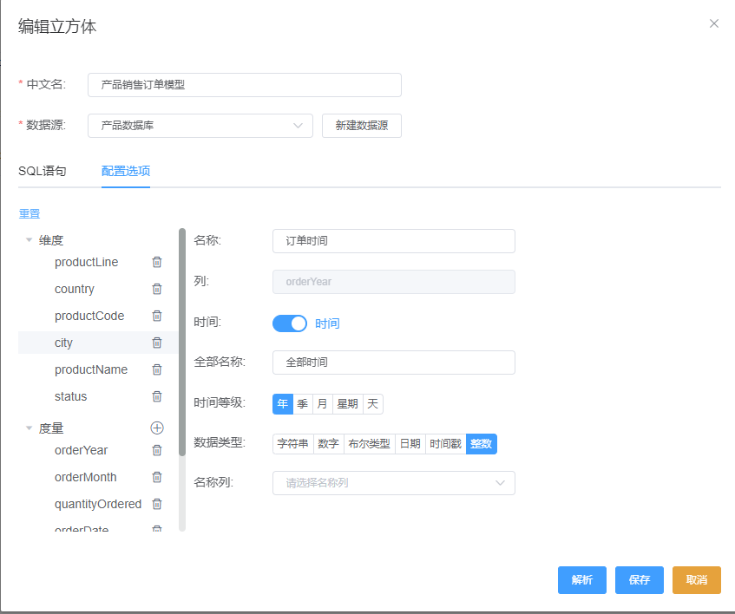Click the 保存 button
The image size is (735, 614).
click(640, 580)
